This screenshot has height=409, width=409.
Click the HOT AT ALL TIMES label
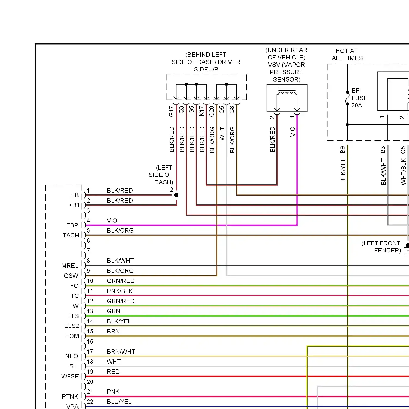pyautogui.click(x=347, y=55)
